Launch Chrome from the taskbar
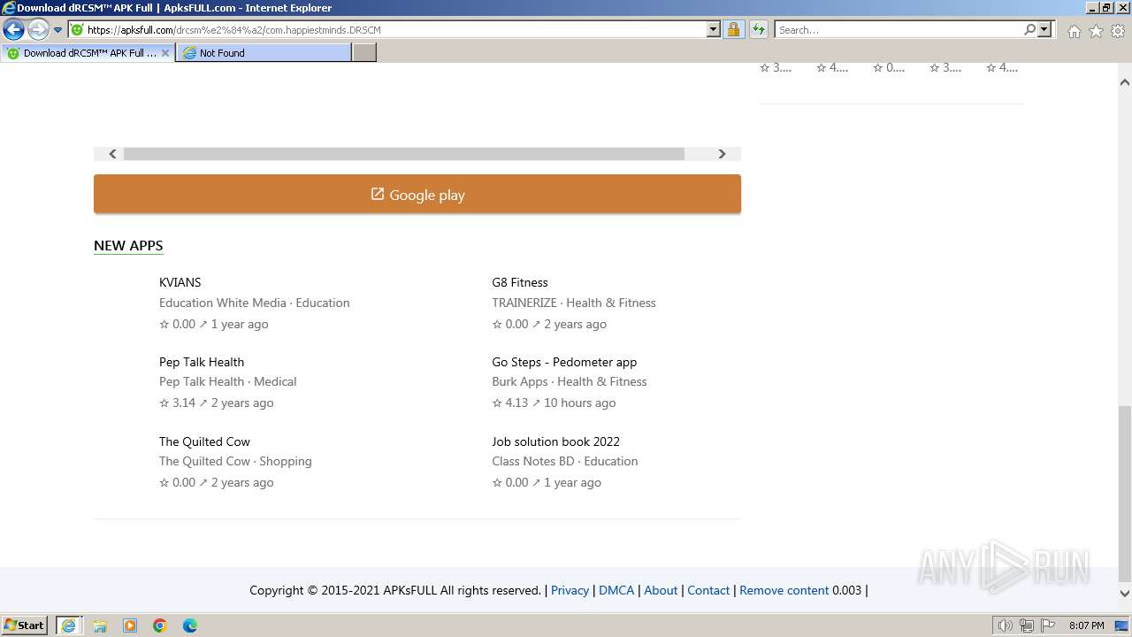1132x637 pixels. 160,625
